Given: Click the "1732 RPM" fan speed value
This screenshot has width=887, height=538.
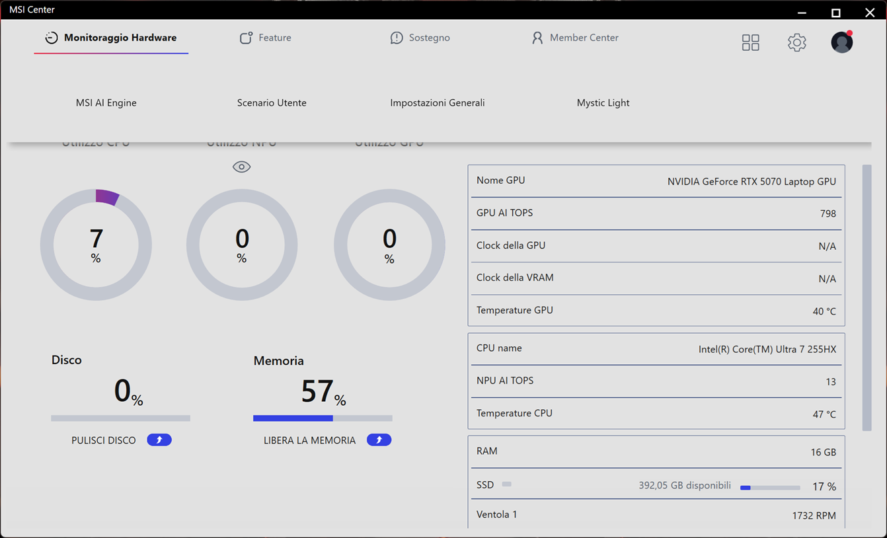Looking at the screenshot, I should click(x=814, y=516).
